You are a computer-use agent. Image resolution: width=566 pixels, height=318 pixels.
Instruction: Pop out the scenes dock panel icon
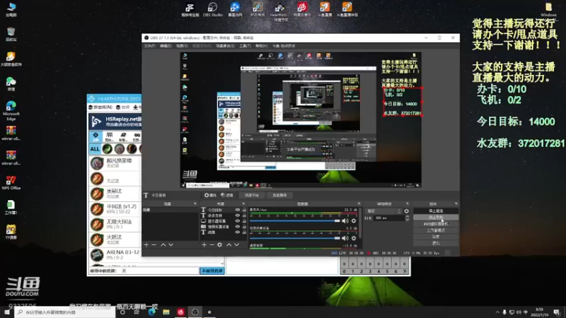(x=195, y=204)
